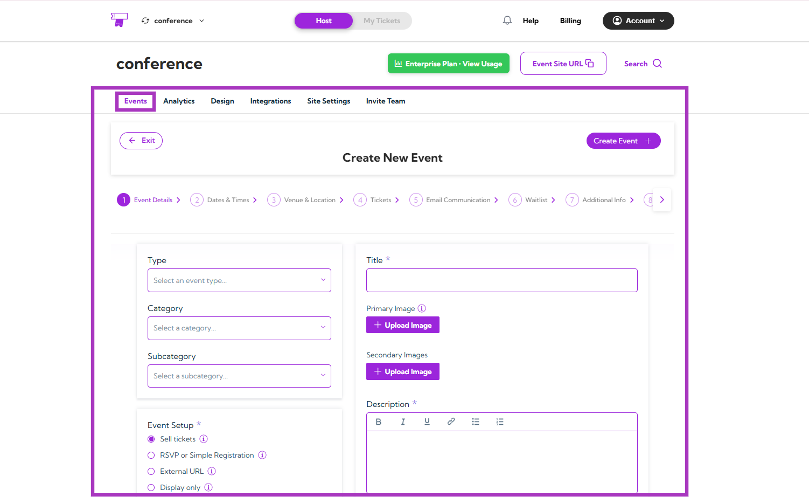Click the RSVP or Simple Registration info icon
The height and width of the screenshot is (497, 809).
coord(262,455)
